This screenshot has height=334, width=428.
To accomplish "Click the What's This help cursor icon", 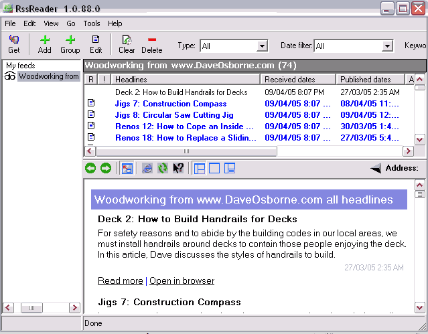I will tap(178, 169).
